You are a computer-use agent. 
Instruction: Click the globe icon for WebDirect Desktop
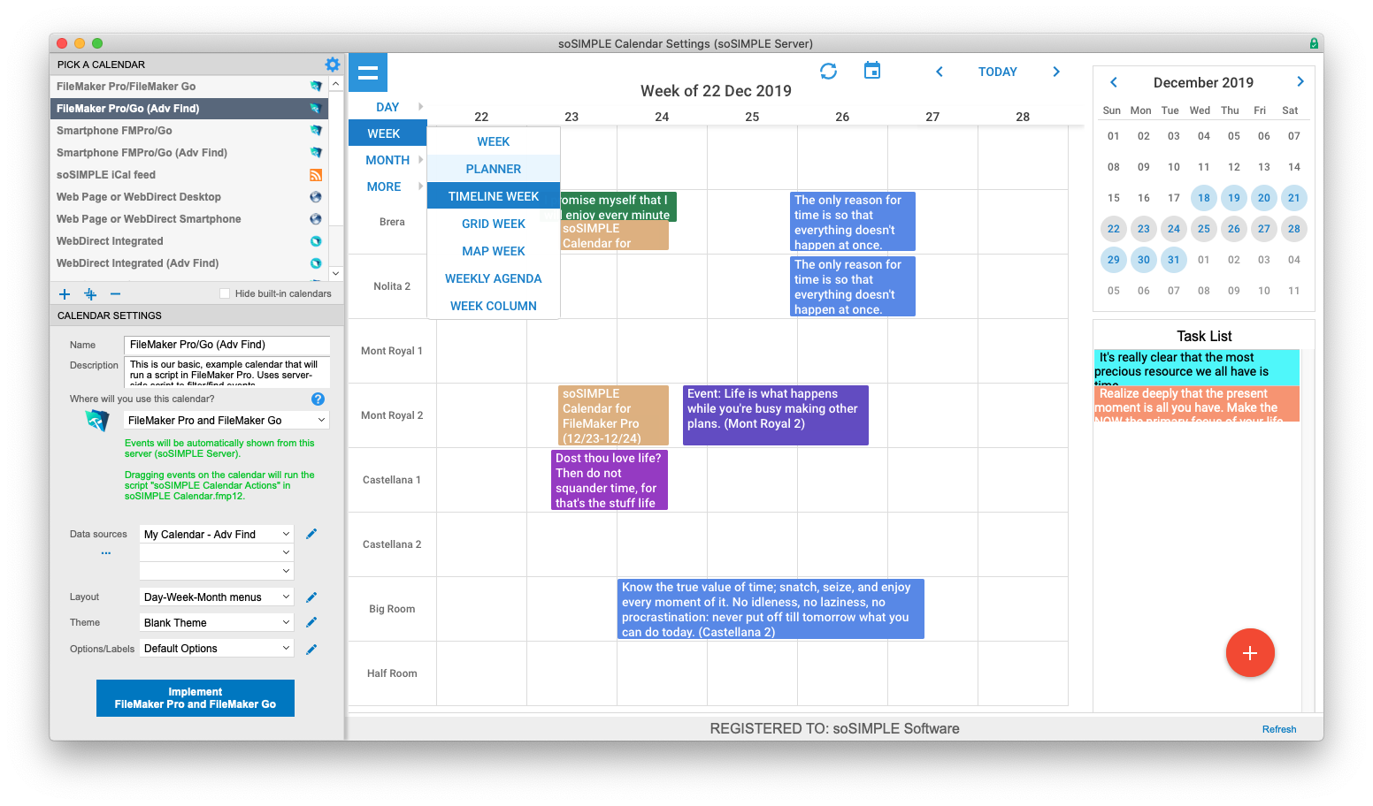click(x=316, y=197)
